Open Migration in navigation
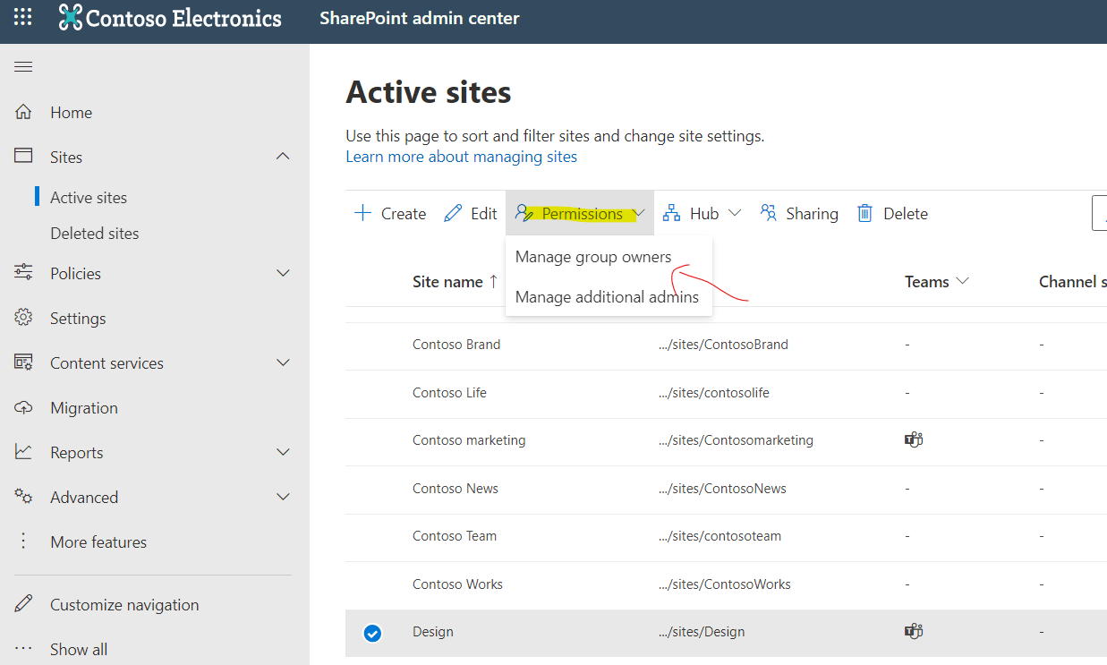This screenshot has height=665, width=1107. 84,407
